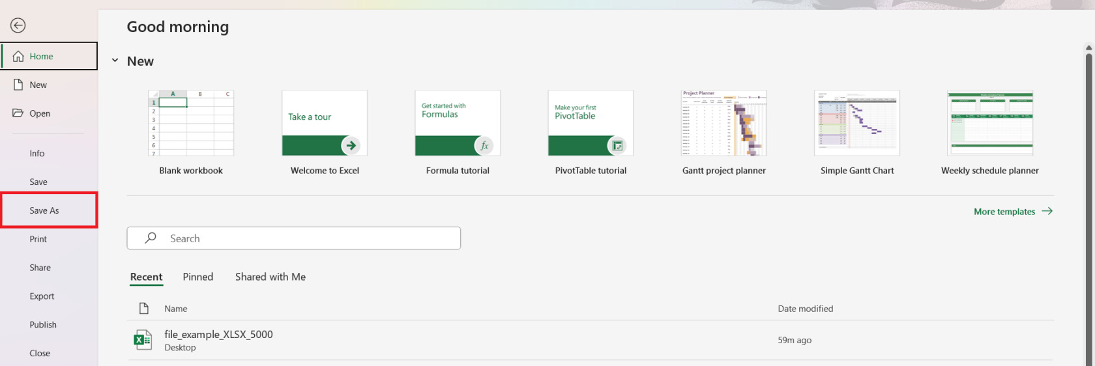The height and width of the screenshot is (366, 1095).
Task: Click the green arrow on Take a tour
Action: tap(351, 145)
